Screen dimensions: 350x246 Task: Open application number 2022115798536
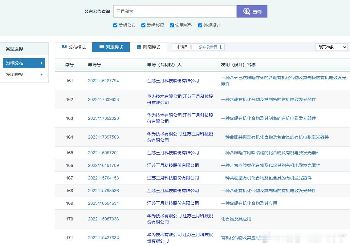[x=103, y=191]
